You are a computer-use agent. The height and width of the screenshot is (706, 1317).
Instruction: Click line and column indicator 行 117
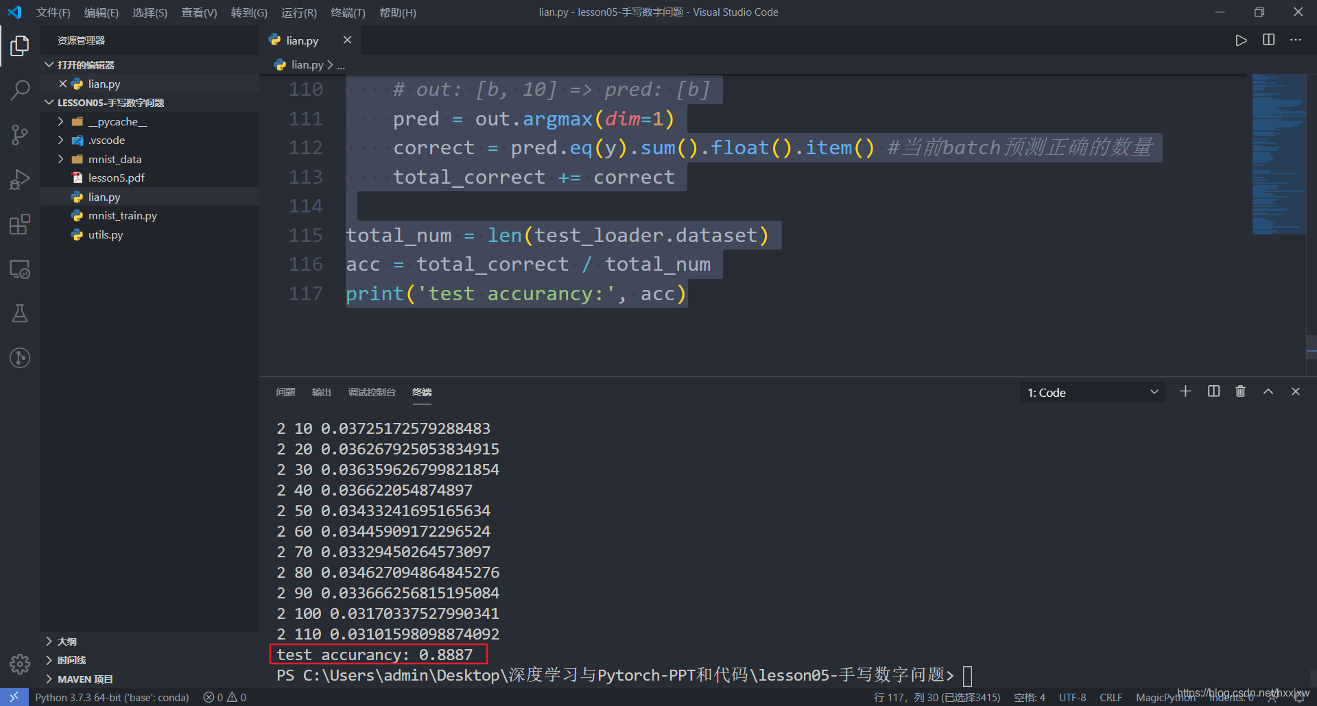pos(937,697)
